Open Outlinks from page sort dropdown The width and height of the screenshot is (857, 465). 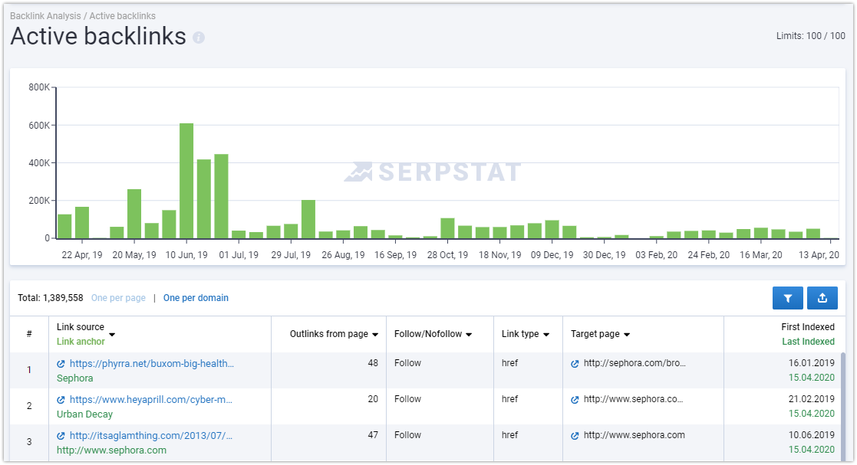click(375, 335)
